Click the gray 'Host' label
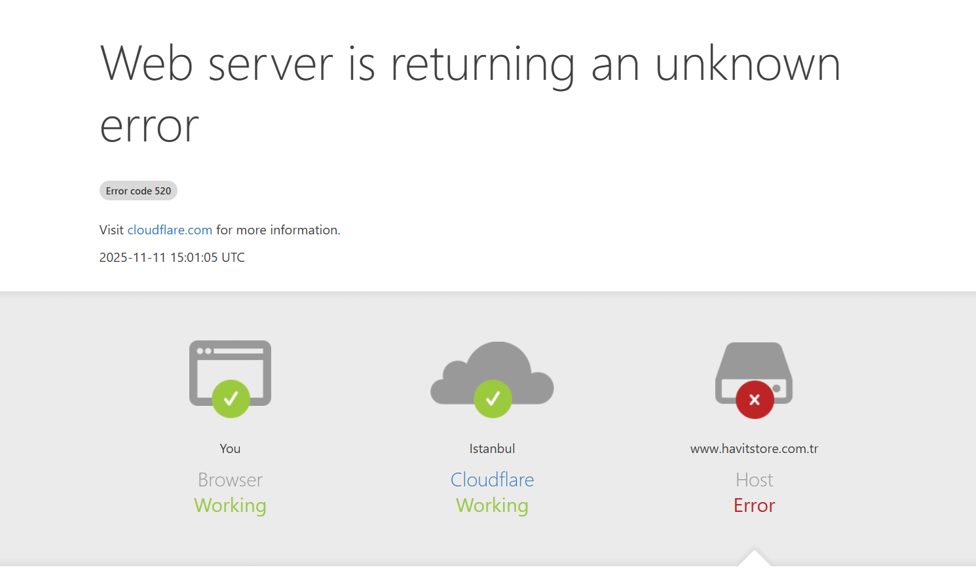976x580 pixels. pos(754,480)
